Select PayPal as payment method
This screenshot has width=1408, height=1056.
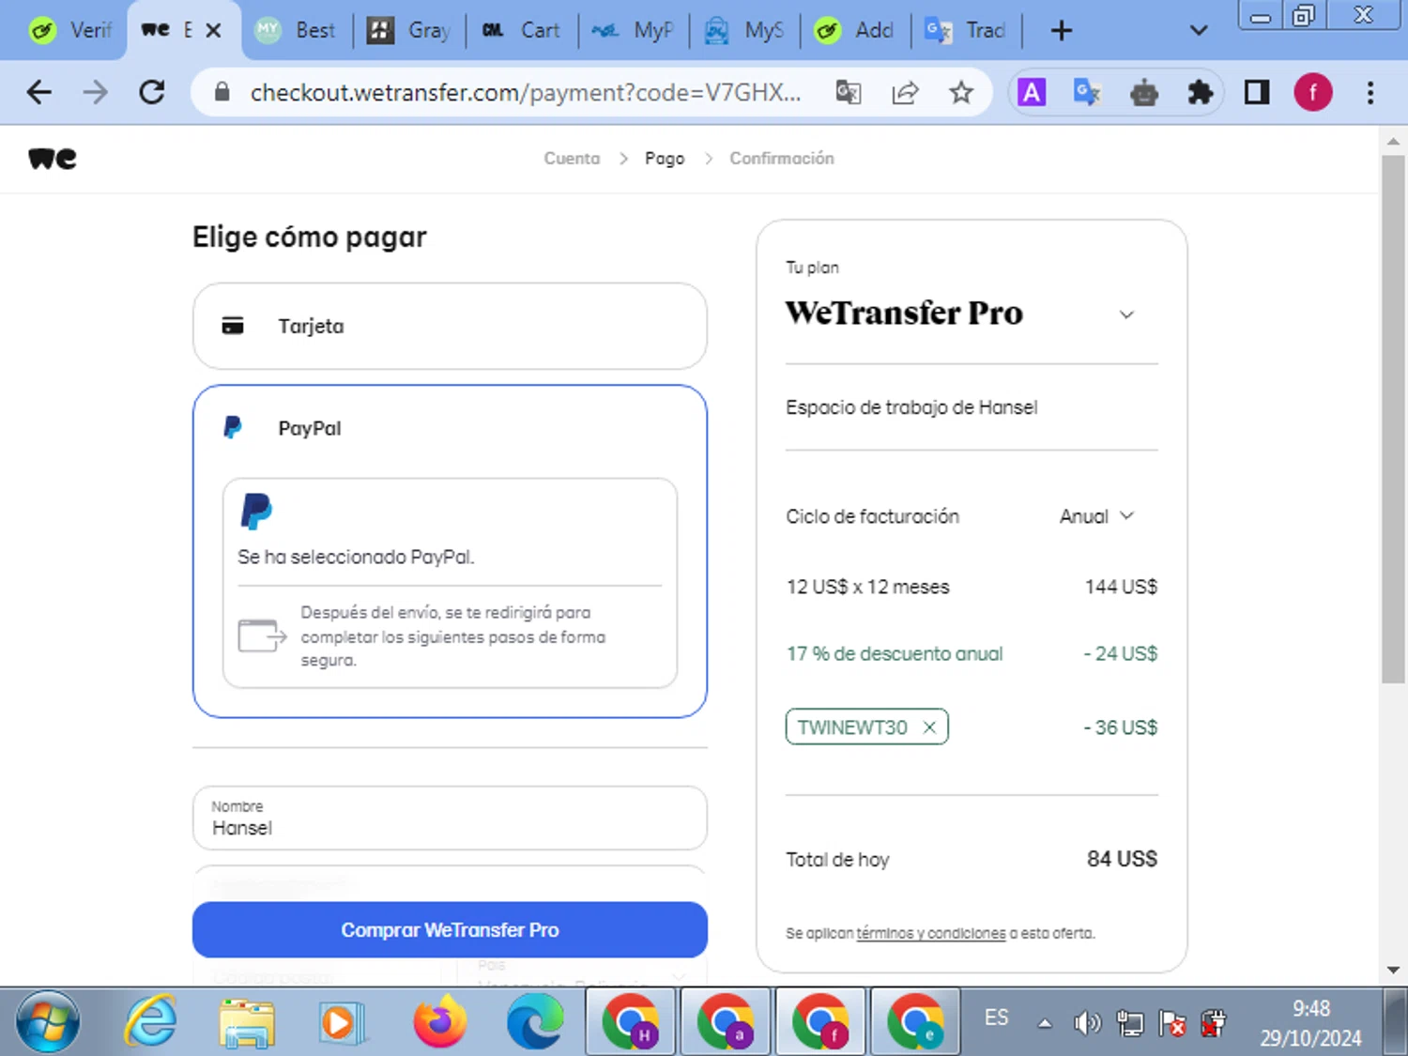(450, 428)
